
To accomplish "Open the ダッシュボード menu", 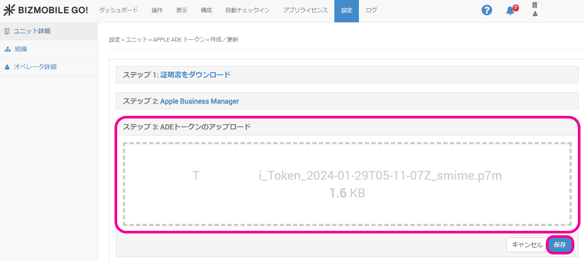I will point(118,10).
